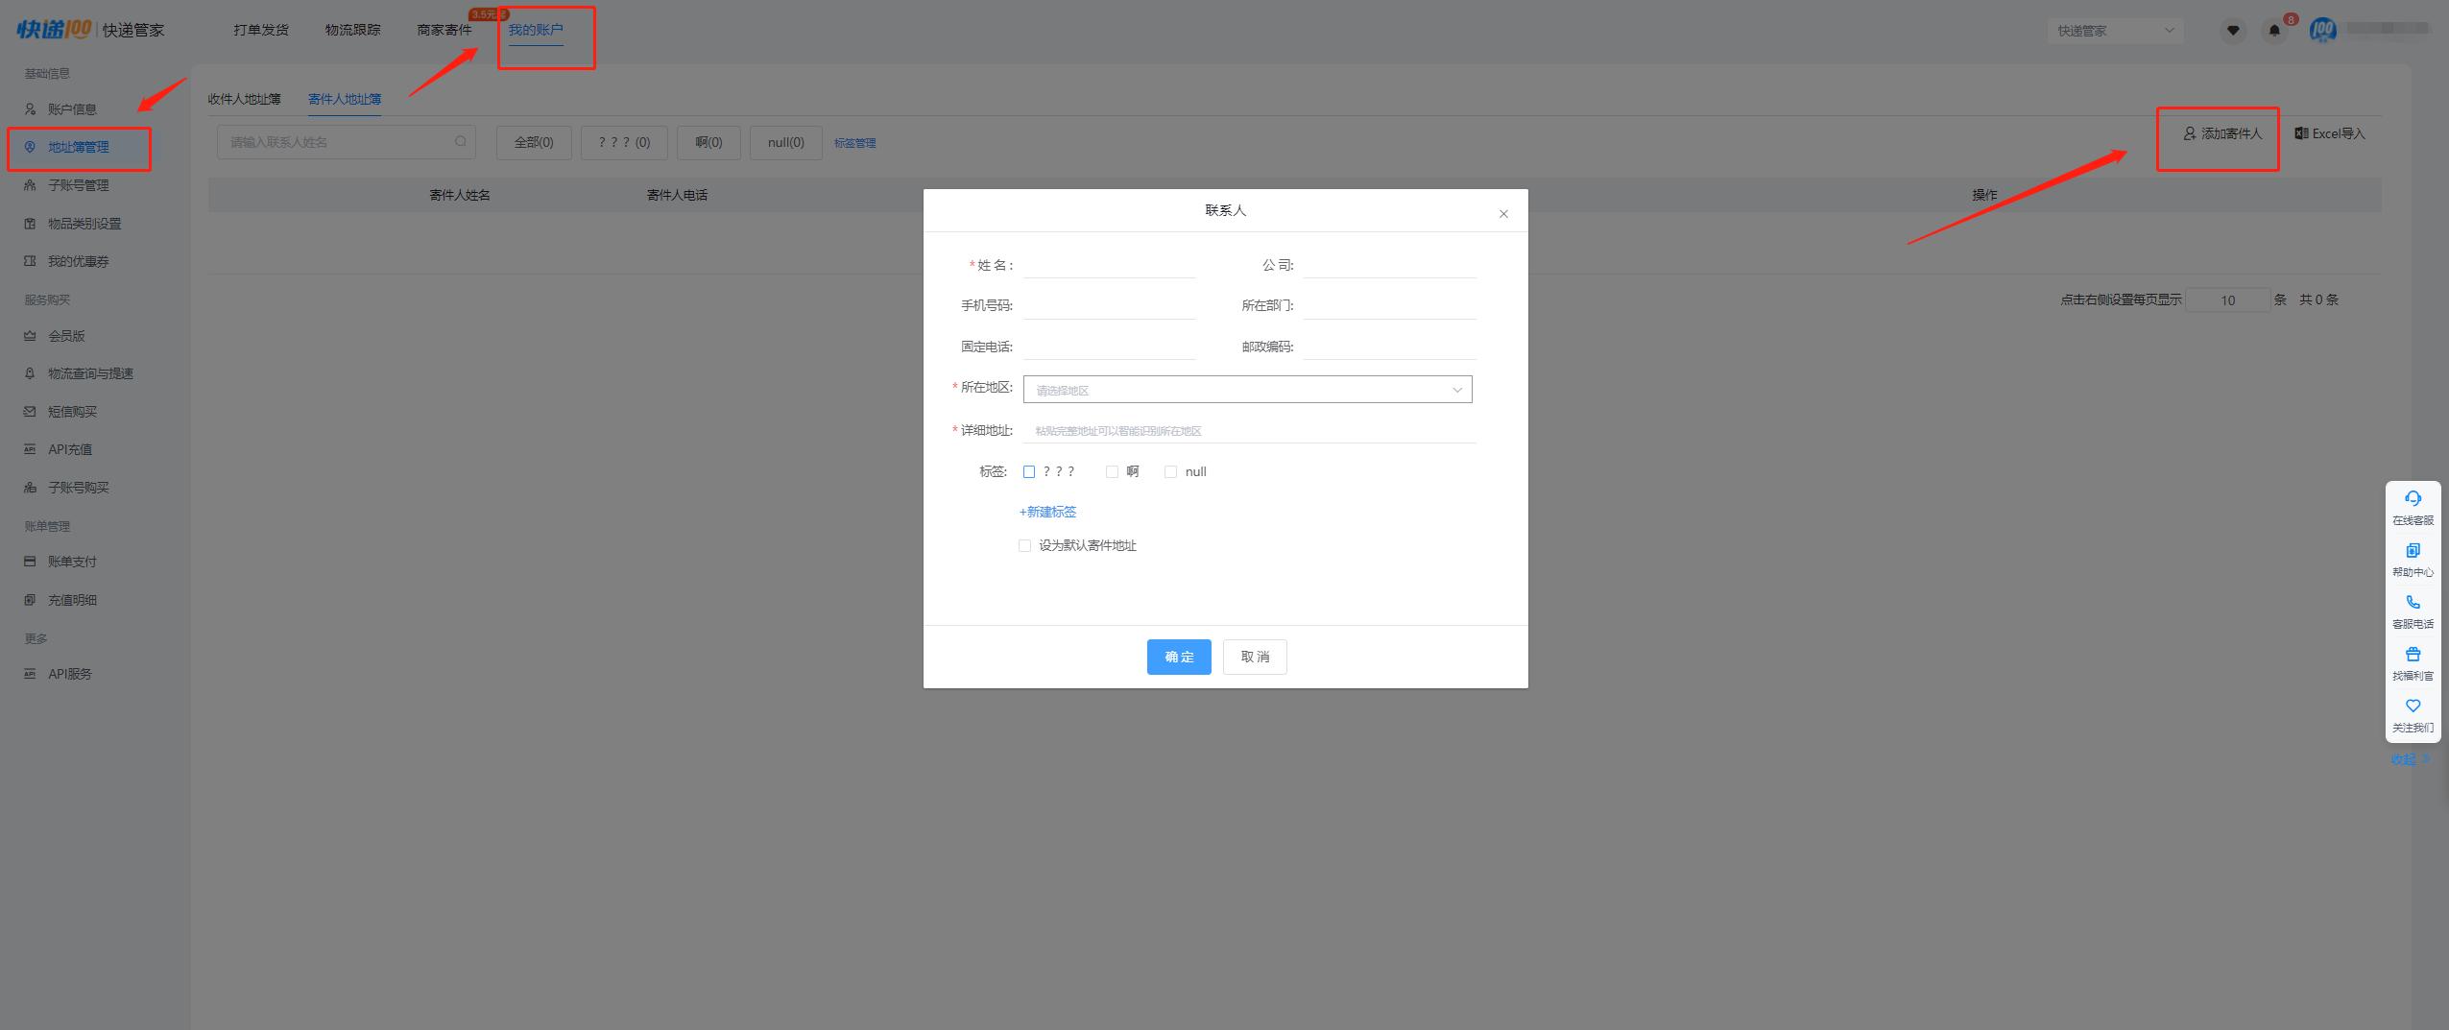Open the help center (帮助中心) icon
2449x1030 pixels.
[x=2413, y=551]
